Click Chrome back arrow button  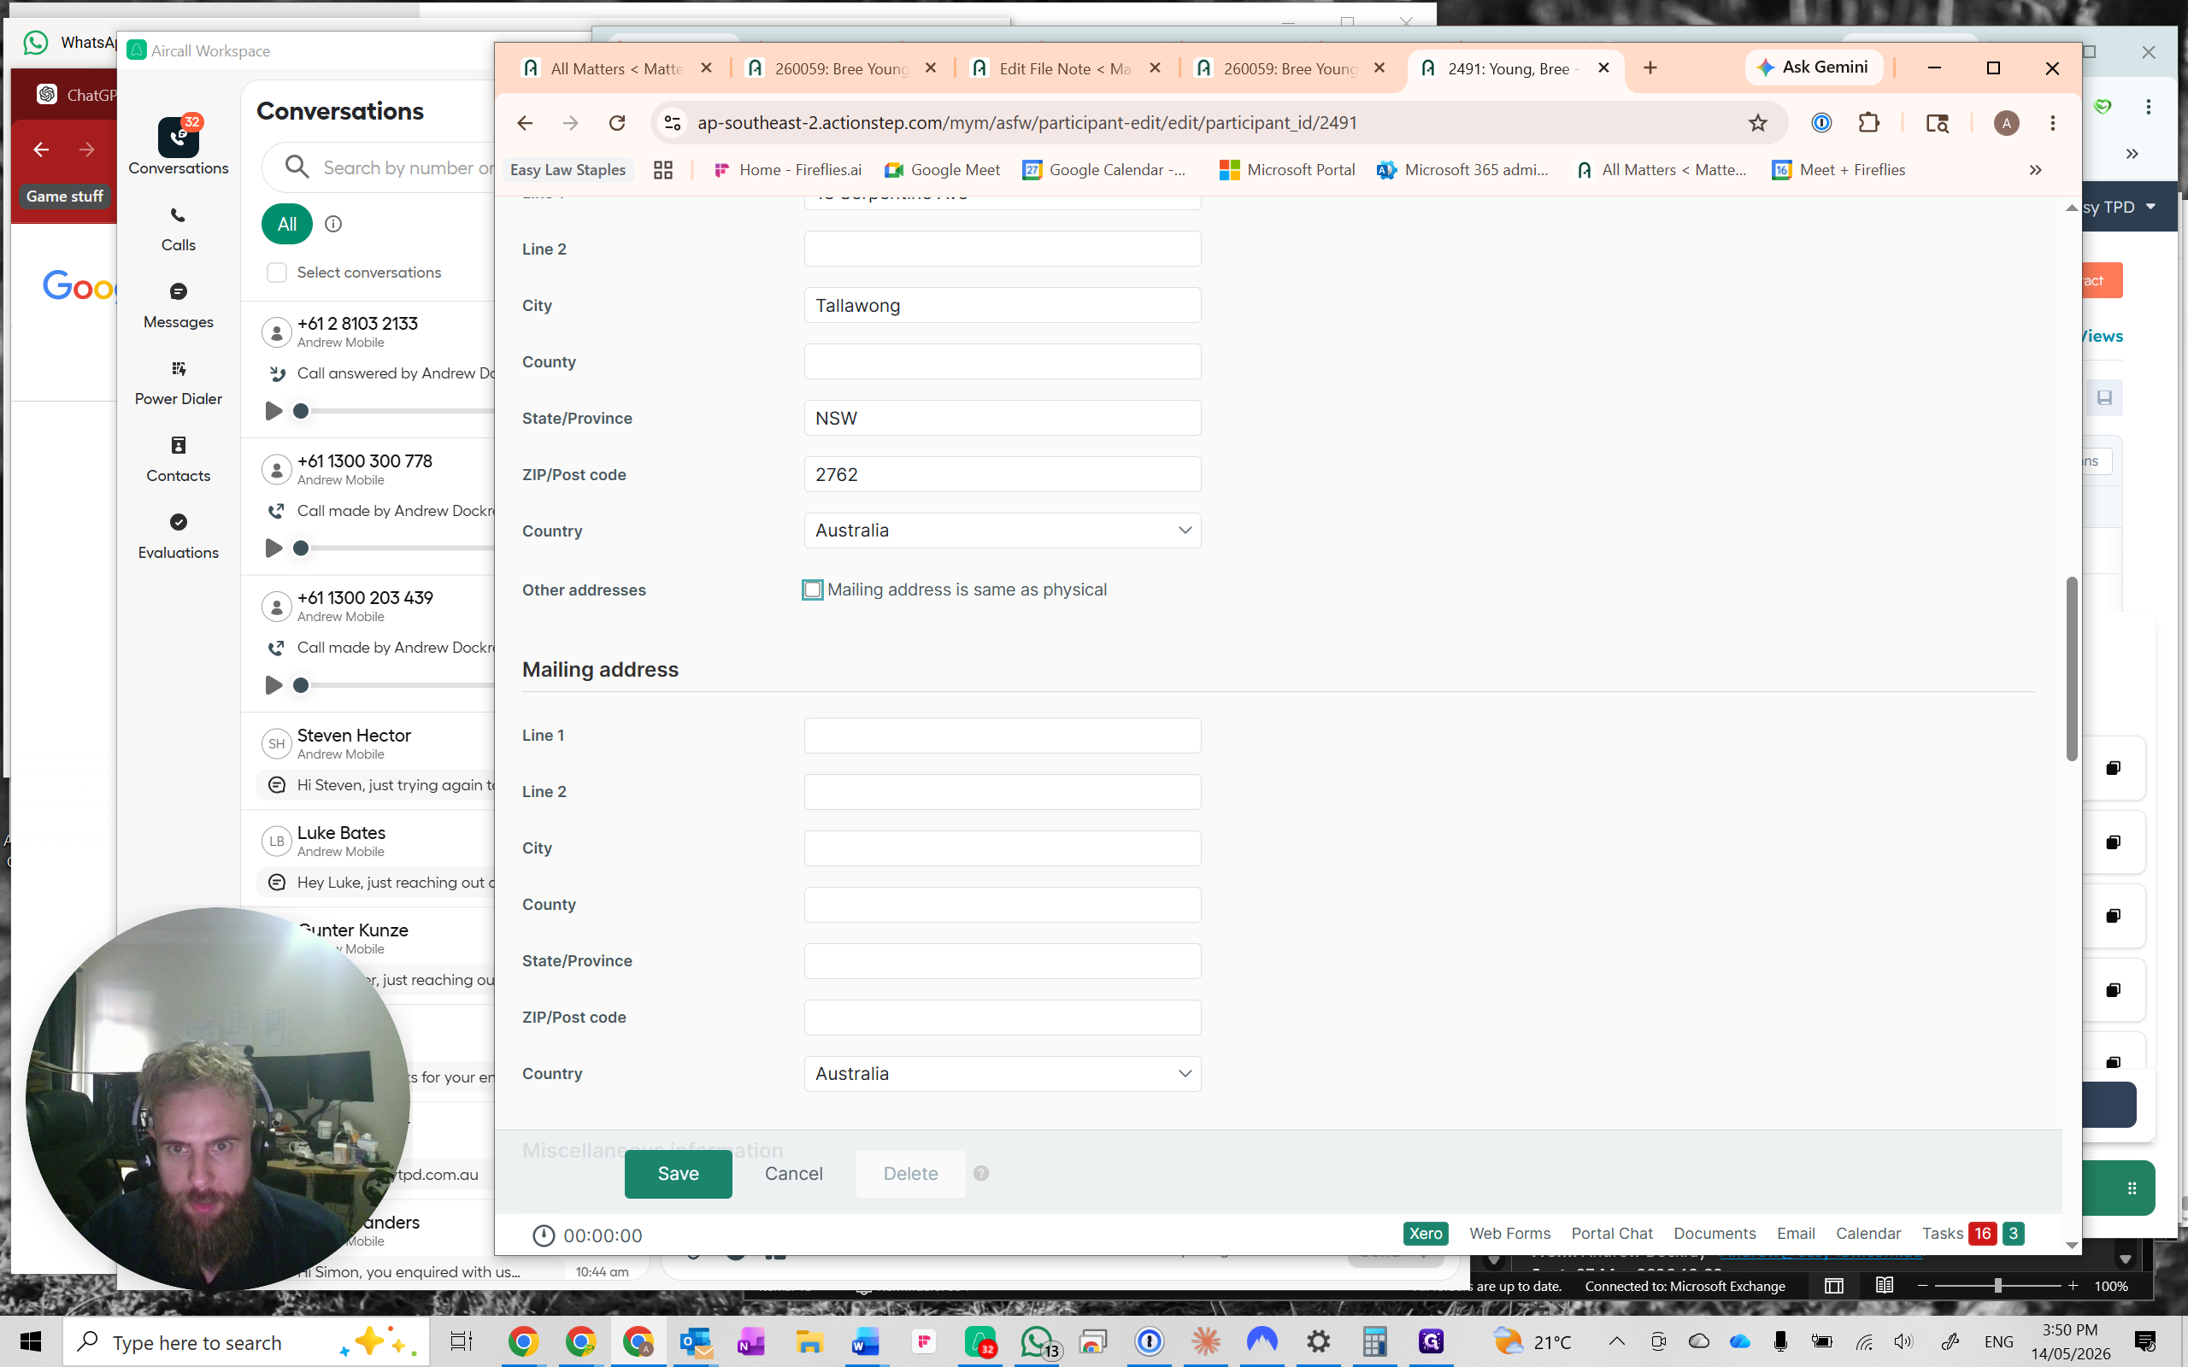pos(525,123)
